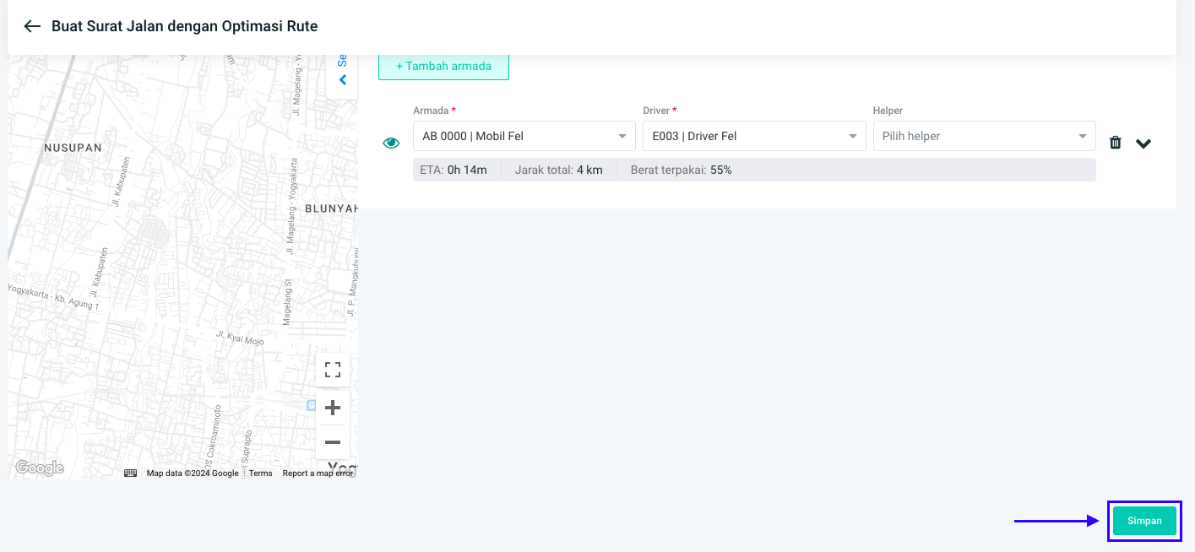Enter fullscreen map view

pyautogui.click(x=333, y=370)
